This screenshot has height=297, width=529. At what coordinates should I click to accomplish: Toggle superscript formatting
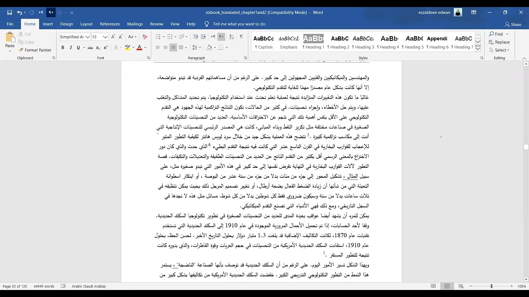(x=106, y=47)
